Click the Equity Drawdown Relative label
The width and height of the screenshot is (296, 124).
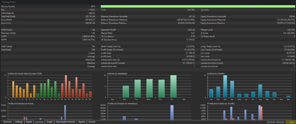point(213,23)
